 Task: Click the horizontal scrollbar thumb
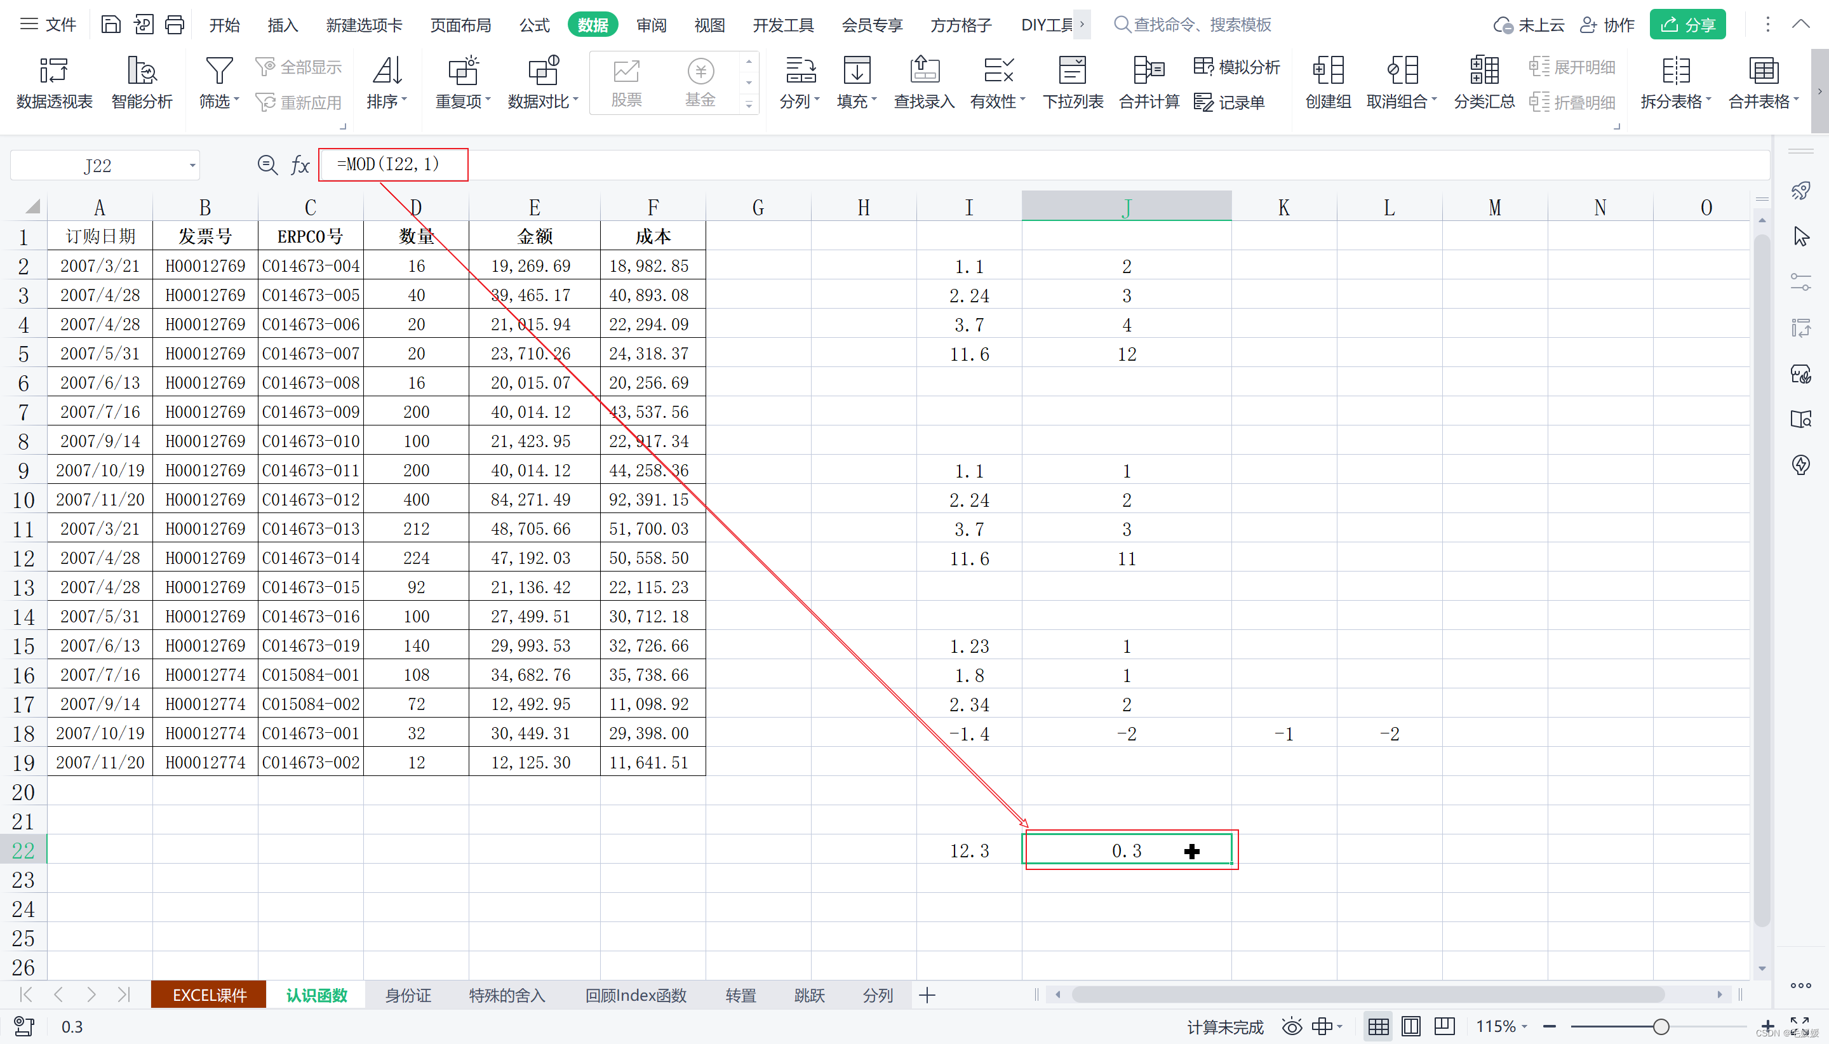click(1368, 994)
